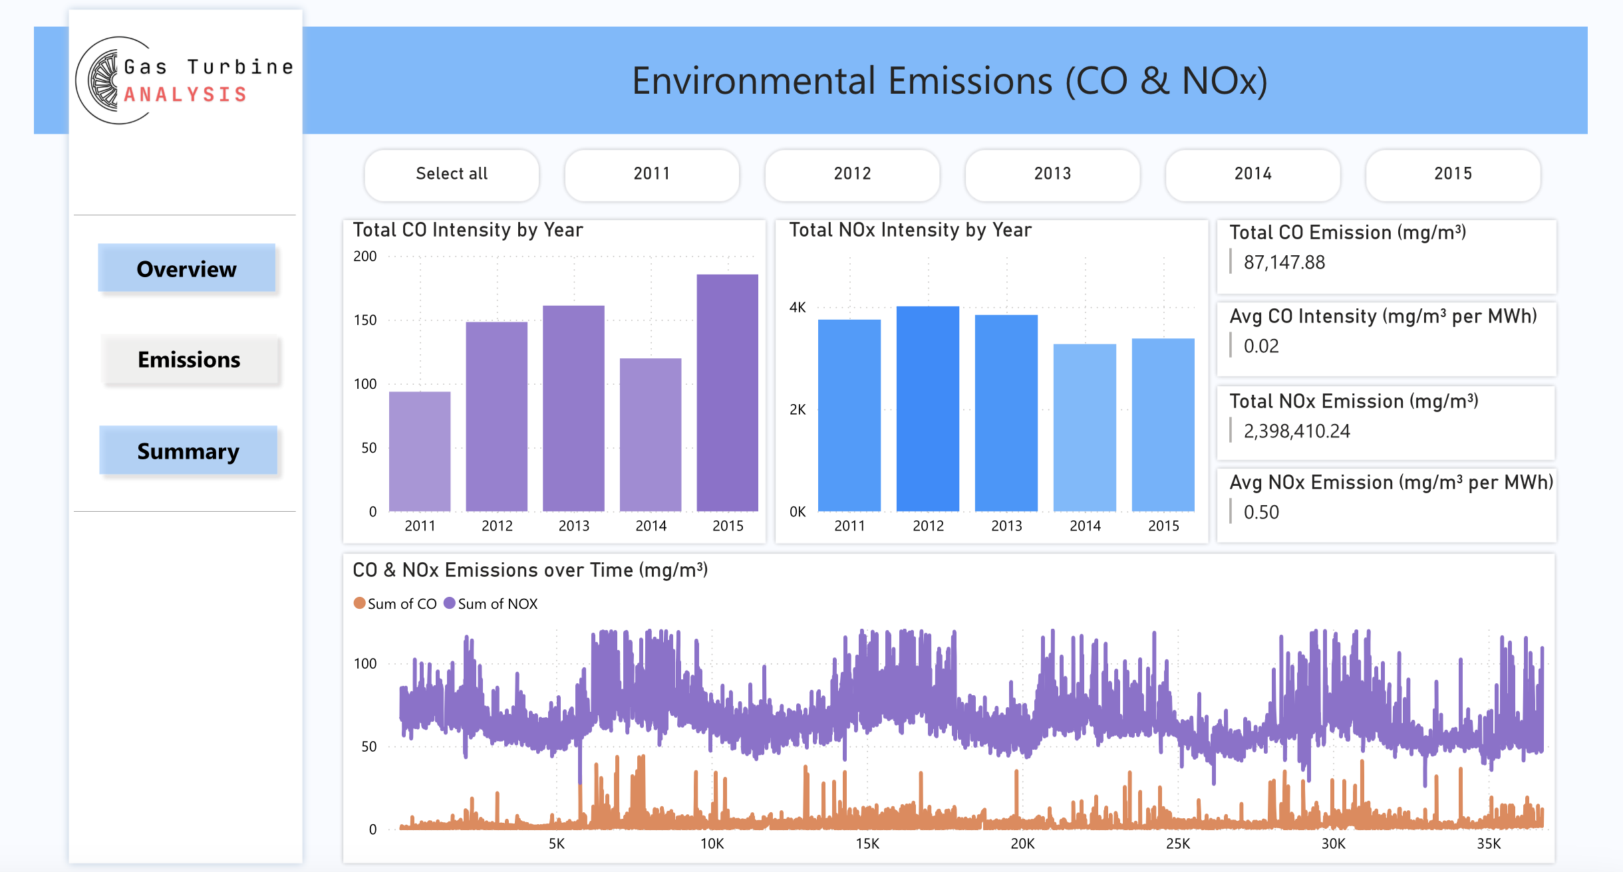1623x872 pixels.
Task: Filter data to year 2011
Action: (x=651, y=174)
